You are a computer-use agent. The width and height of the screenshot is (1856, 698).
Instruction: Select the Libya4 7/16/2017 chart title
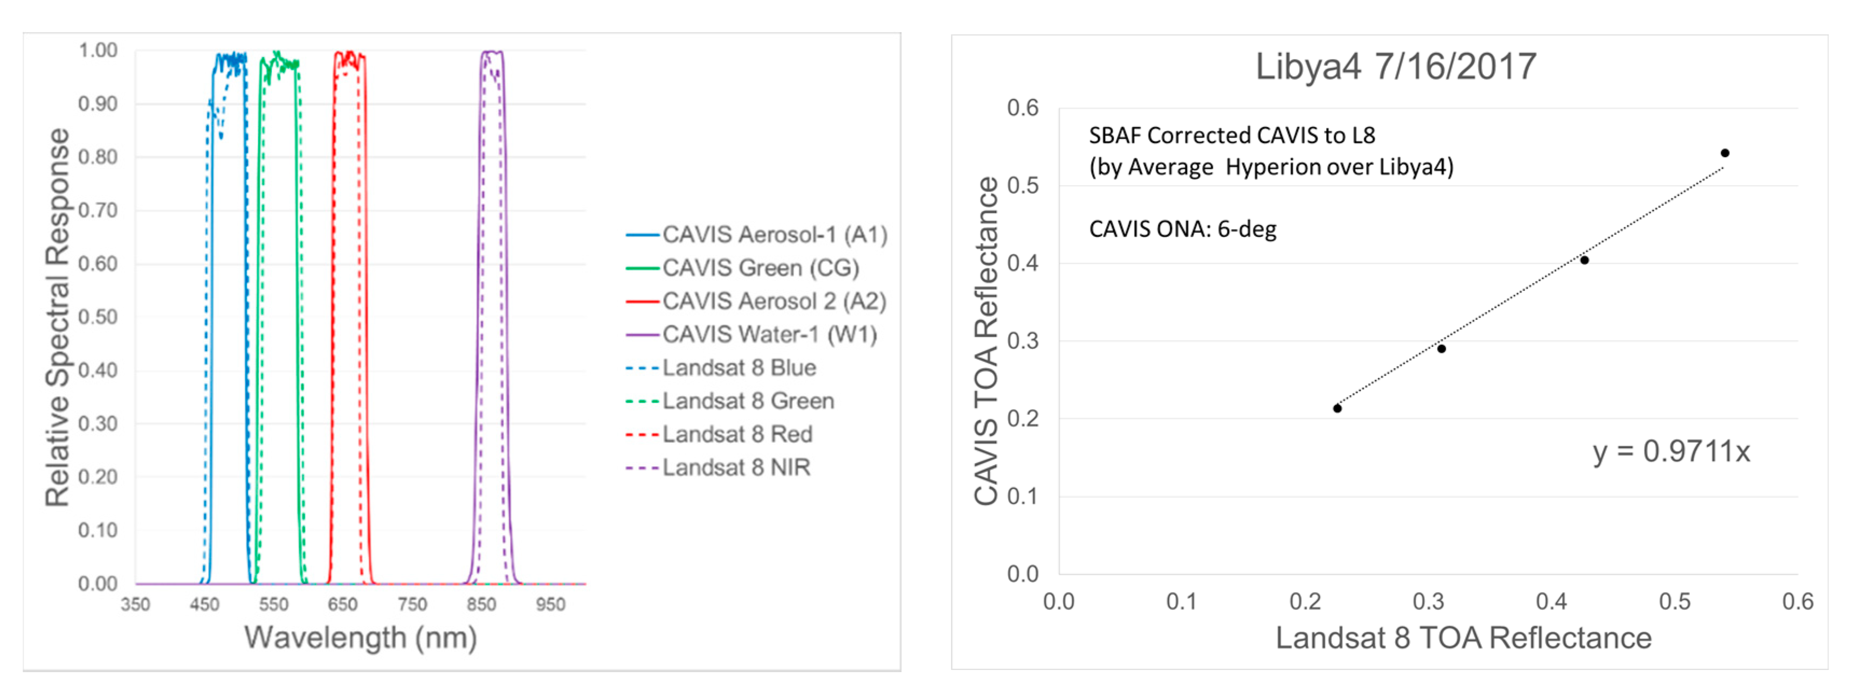click(x=1396, y=67)
